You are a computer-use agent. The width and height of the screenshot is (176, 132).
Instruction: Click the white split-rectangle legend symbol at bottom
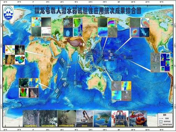coord(161,124)
